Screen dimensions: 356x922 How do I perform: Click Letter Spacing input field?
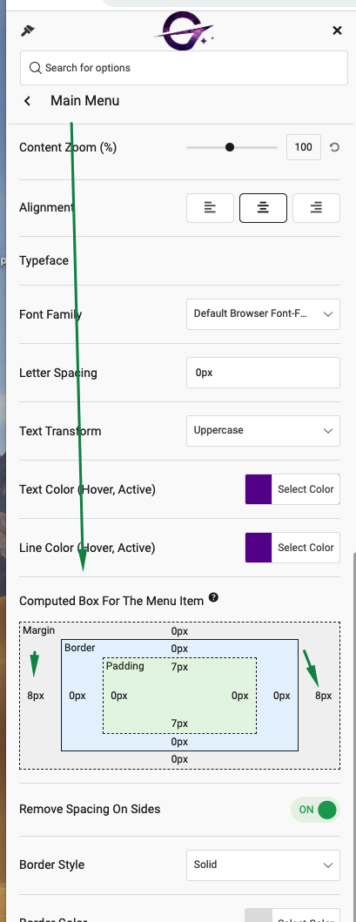[263, 373]
